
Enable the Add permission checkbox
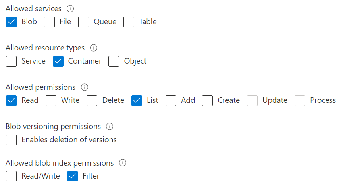coord(171,101)
